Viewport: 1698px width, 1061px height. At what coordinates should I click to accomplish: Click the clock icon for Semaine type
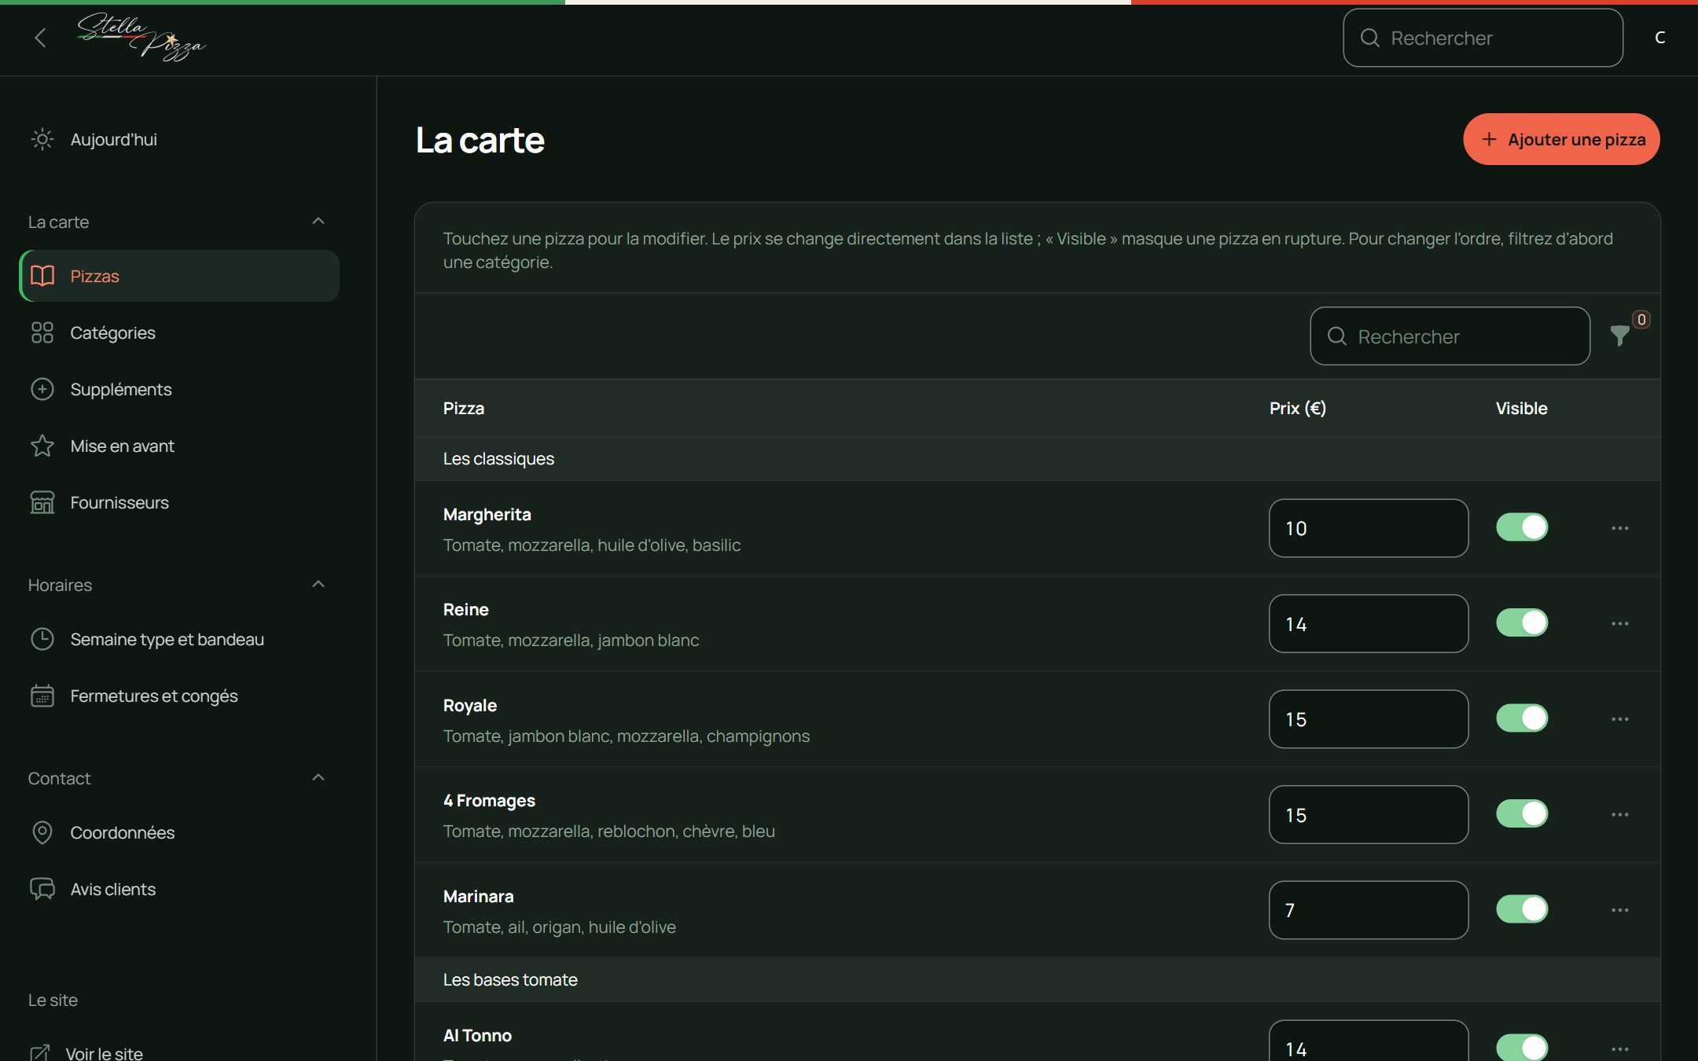point(42,639)
